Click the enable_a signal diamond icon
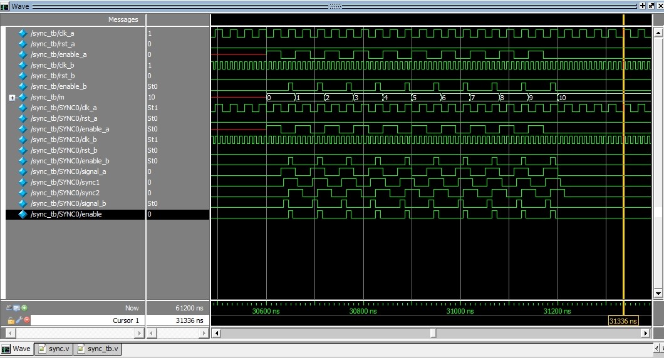This screenshot has width=664, height=358. (x=23, y=54)
